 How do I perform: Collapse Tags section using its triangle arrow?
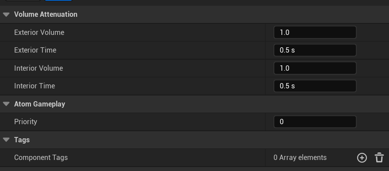[6, 140]
